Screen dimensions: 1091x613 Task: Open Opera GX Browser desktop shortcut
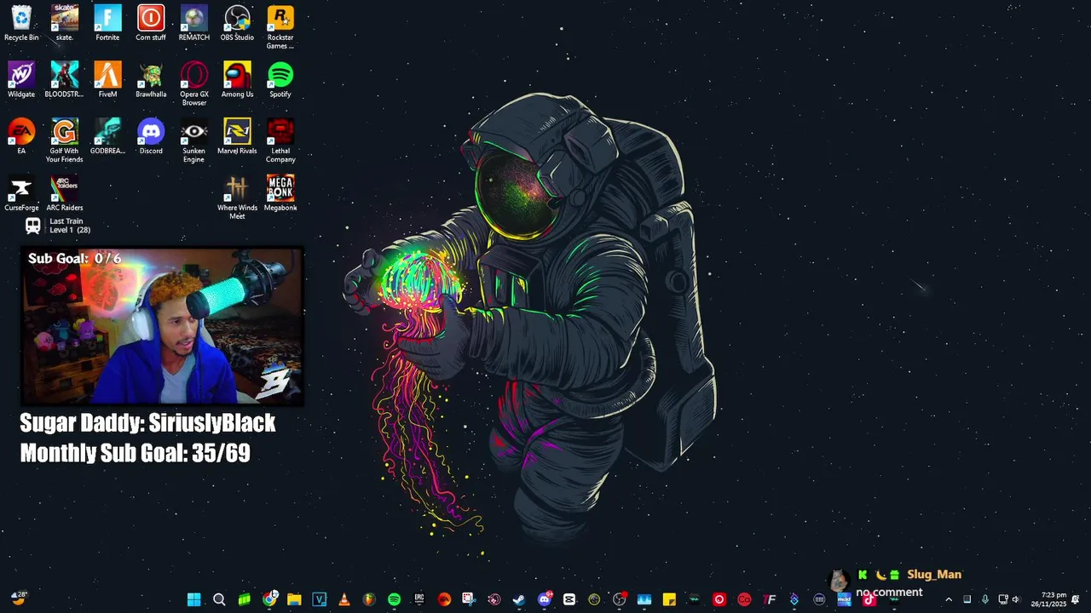tap(193, 84)
